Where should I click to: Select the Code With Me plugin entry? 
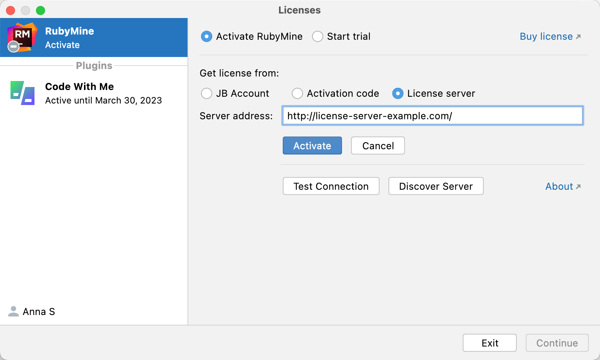click(94, 93)
